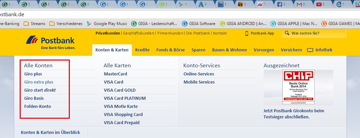This screenshot has width=360, height=138.
Task: Open the Bauen & Wohnen menu
Action: 229,50
